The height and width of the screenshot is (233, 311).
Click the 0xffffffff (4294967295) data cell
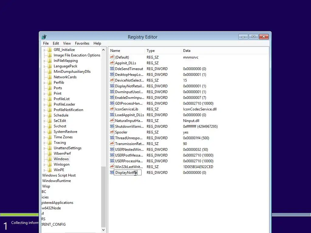coord(200,127)
